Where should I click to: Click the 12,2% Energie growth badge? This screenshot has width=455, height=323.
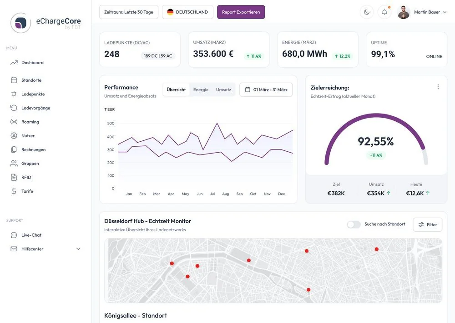(343, 56)
